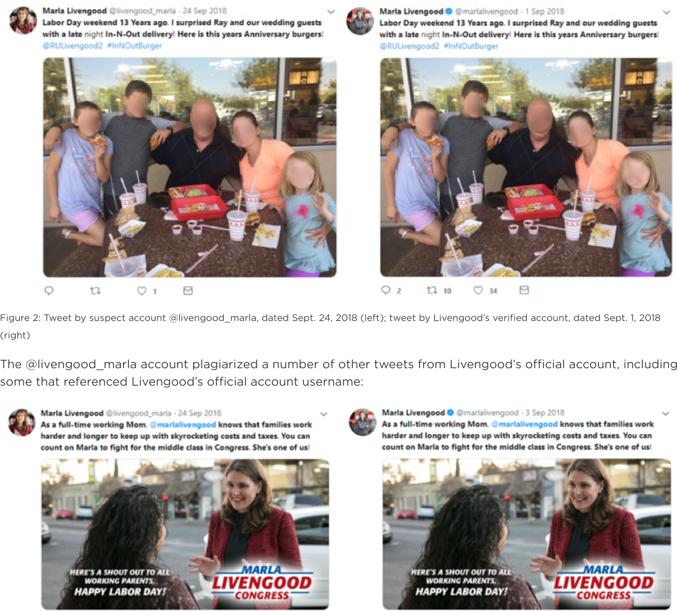Image resolution: width=677 pixels, height=611 pixels.
Task: Click reply icon on left burger tweet
Action: [49, 291]
